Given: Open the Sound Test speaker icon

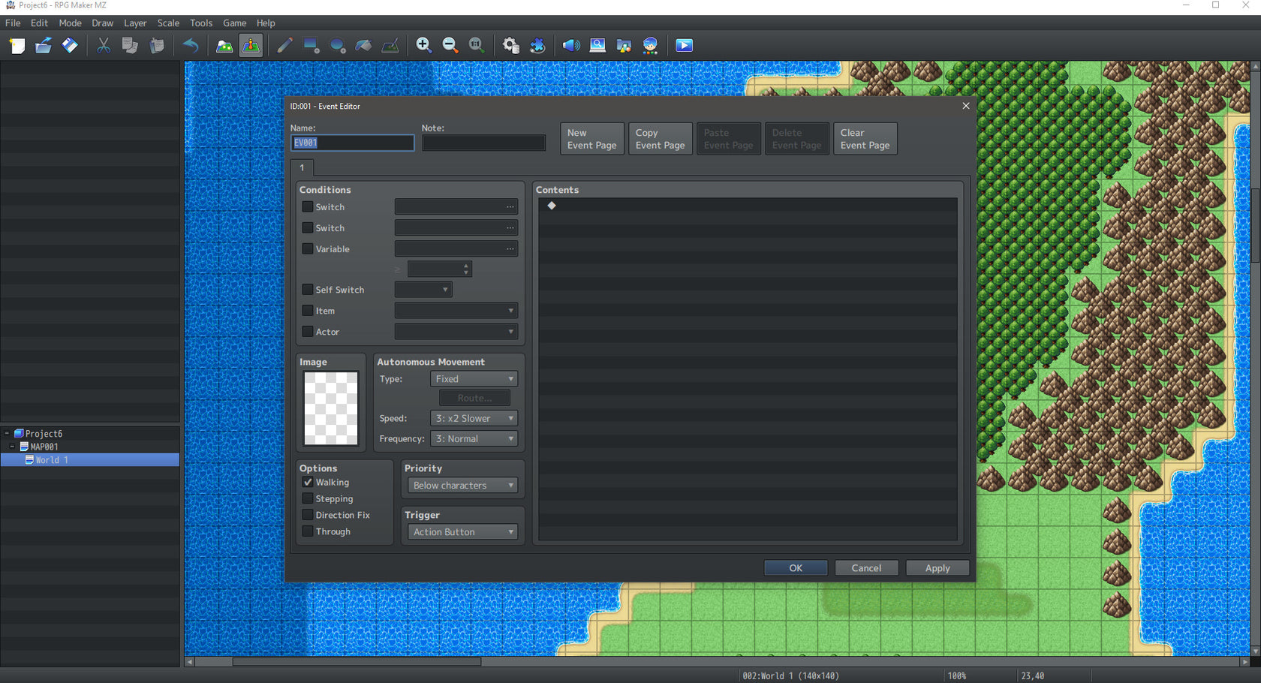Looking at the screenshot, I should (570, 45).
